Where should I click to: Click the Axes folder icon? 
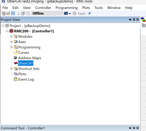16,42
